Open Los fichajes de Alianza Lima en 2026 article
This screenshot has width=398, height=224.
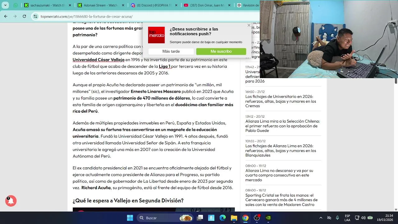281,150
